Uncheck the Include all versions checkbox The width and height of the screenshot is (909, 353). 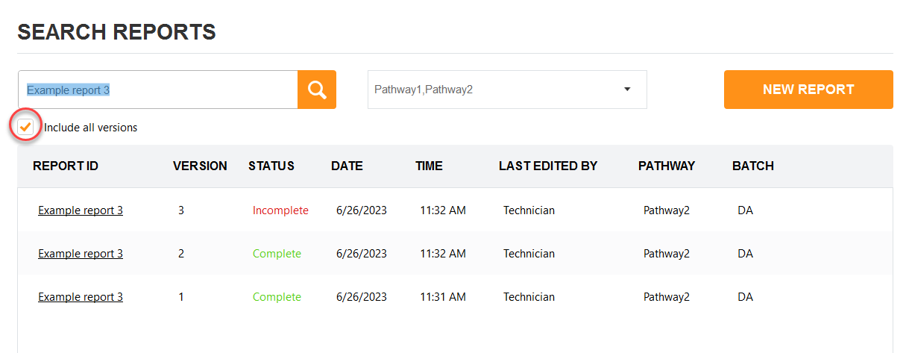[x=25, y=127]
